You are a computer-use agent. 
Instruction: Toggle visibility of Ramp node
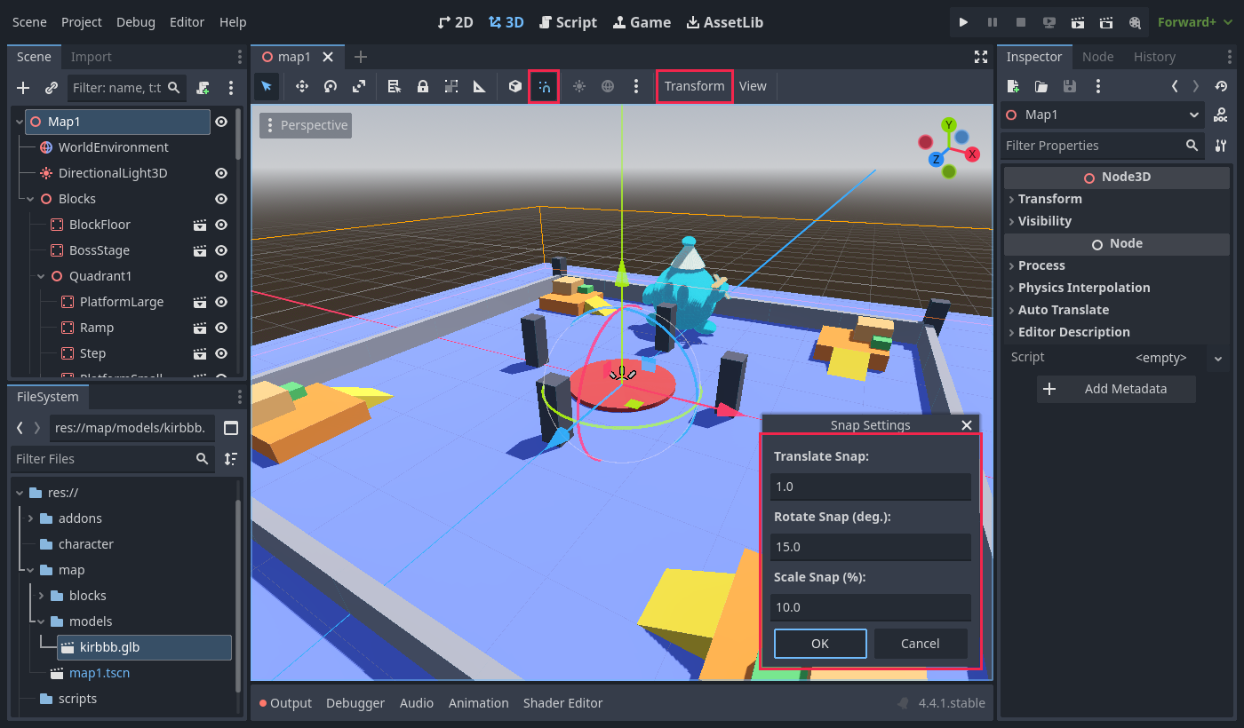tap(221, 328)
